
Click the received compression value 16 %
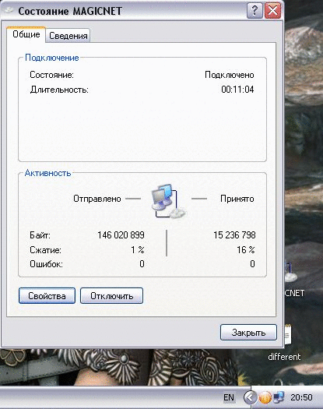point(246,250)
